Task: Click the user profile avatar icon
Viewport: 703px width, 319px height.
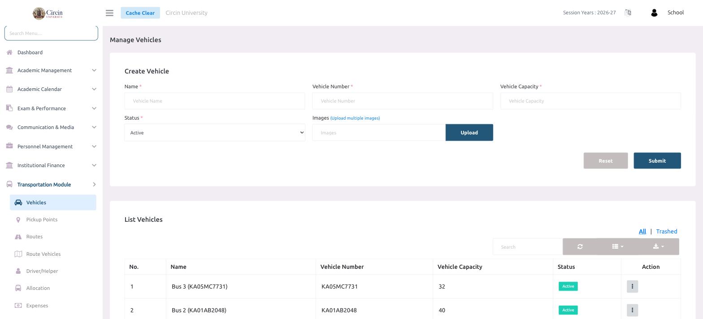Action: [x=654, y=13]
